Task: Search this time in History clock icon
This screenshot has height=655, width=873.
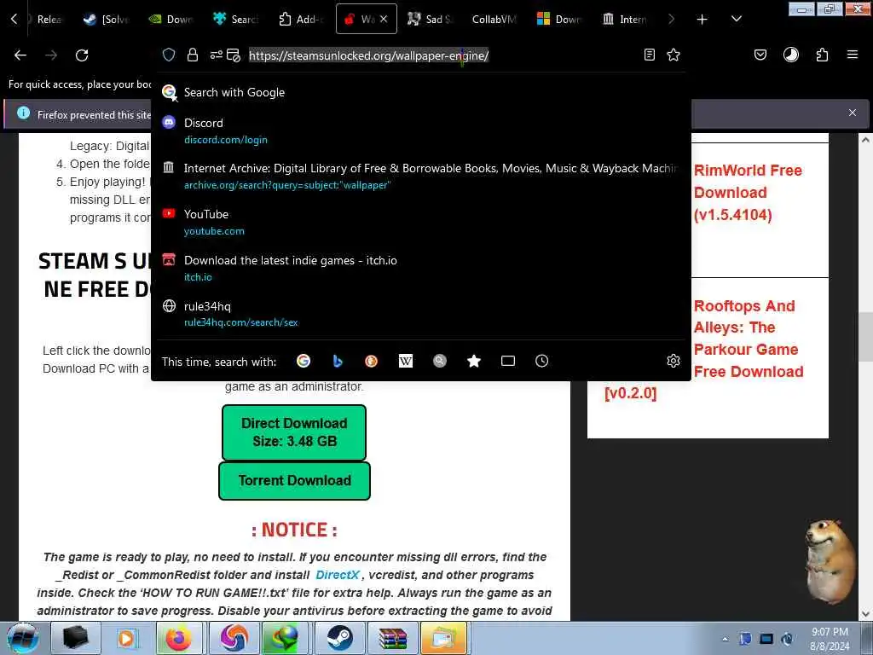Action: [541, 362]
